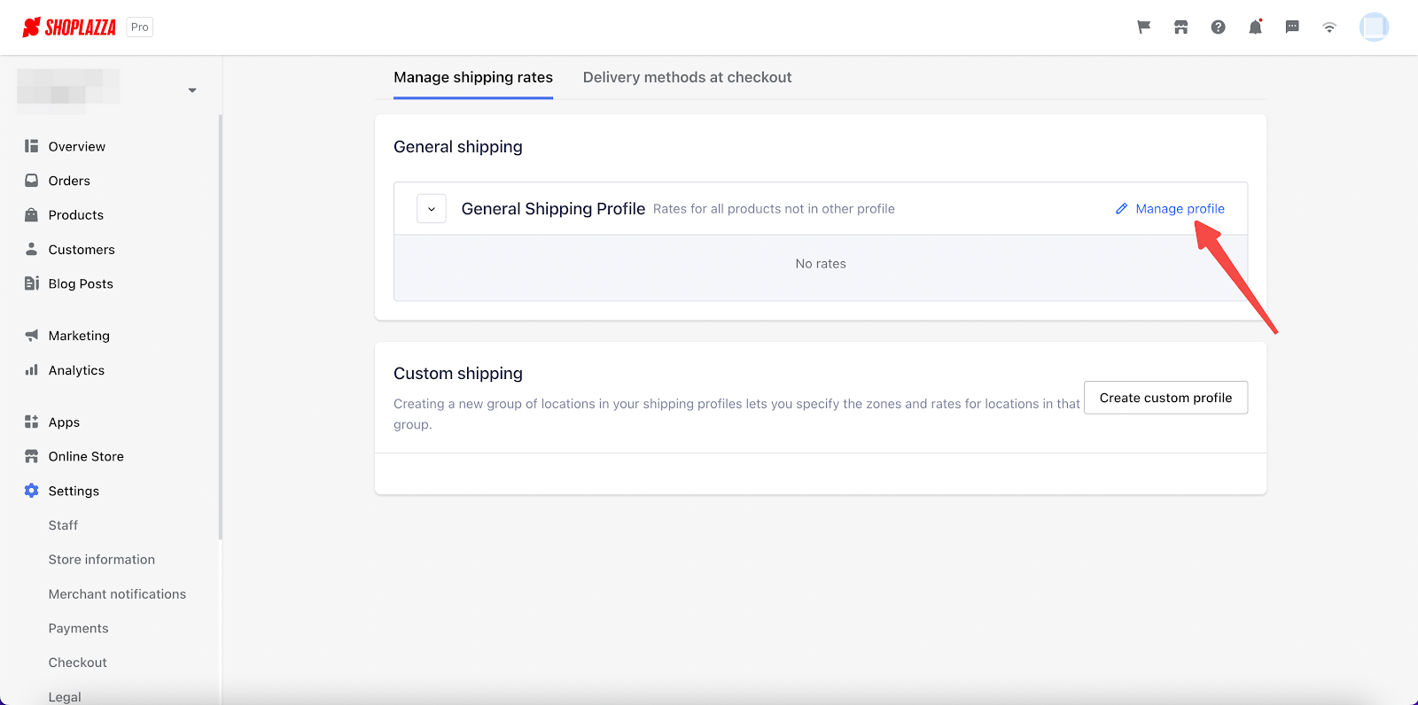1418x705 pixels.
Task: Click the pencil icon beside Manage profile
Action: coord(1121,209)
